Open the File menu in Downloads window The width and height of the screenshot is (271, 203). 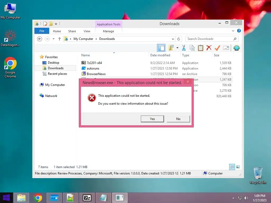(42, 31)
